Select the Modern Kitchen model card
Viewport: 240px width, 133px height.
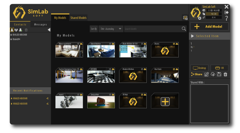pyautogui.click(x=133, y=75)
